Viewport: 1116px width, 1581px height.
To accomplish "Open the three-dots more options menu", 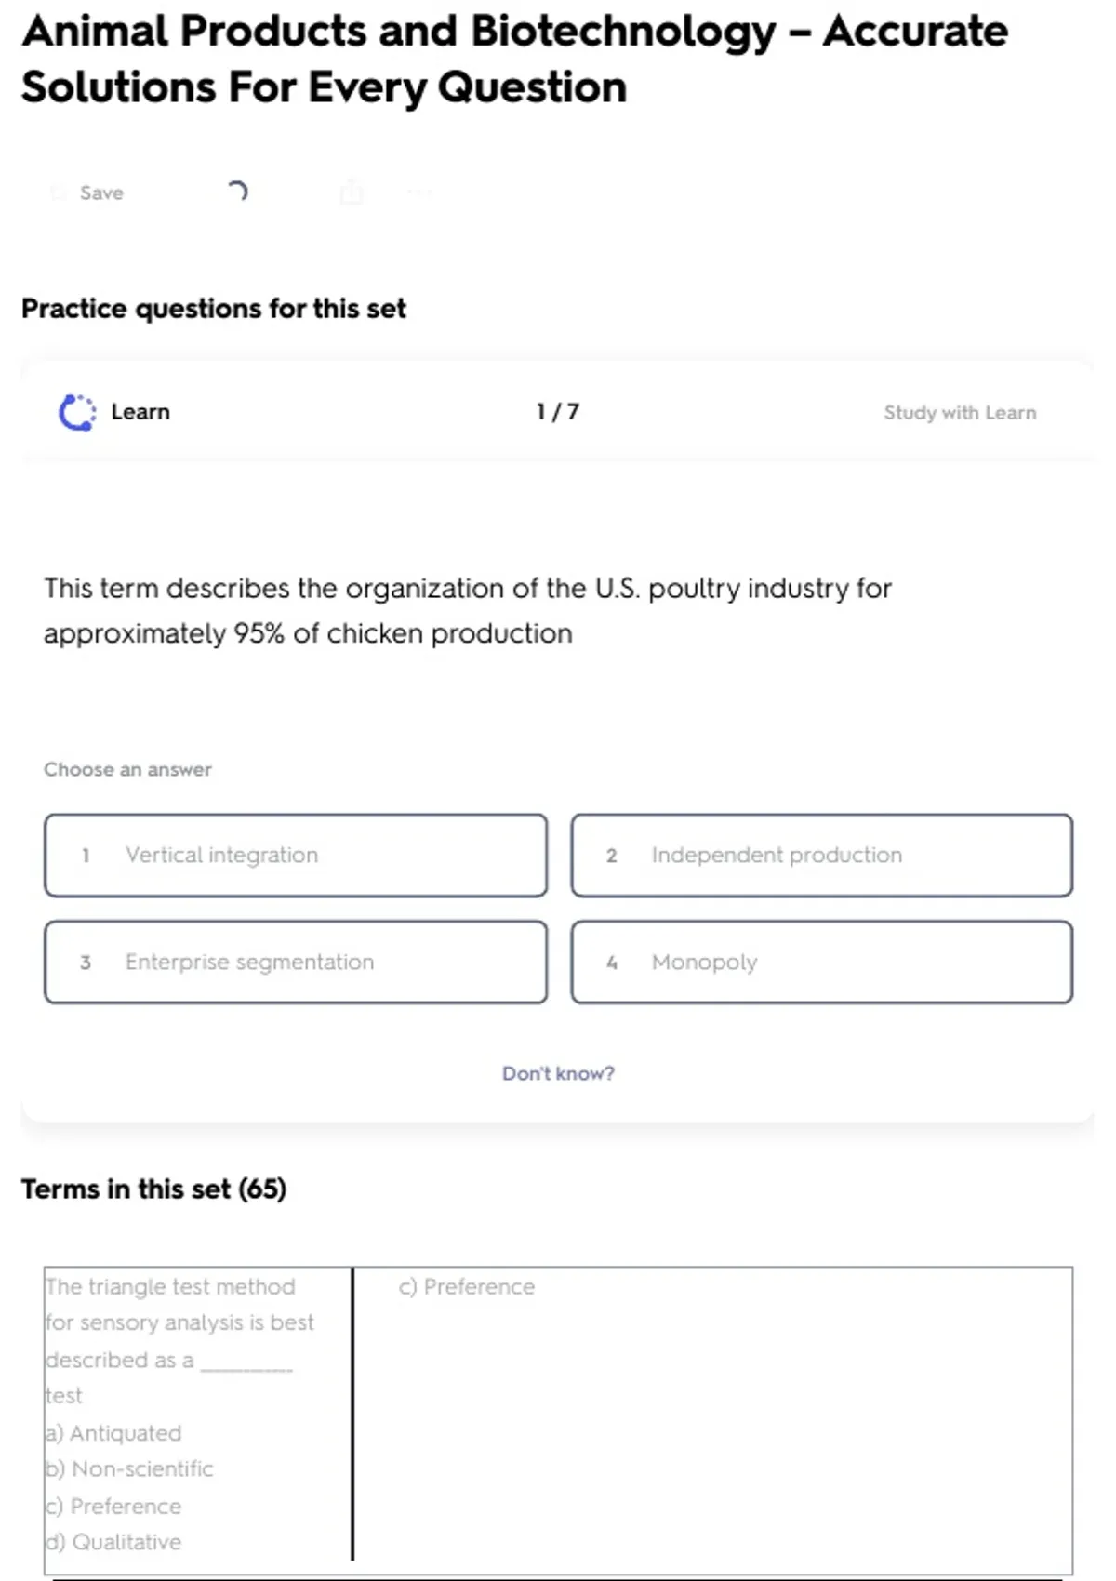I will pos(419,193).
